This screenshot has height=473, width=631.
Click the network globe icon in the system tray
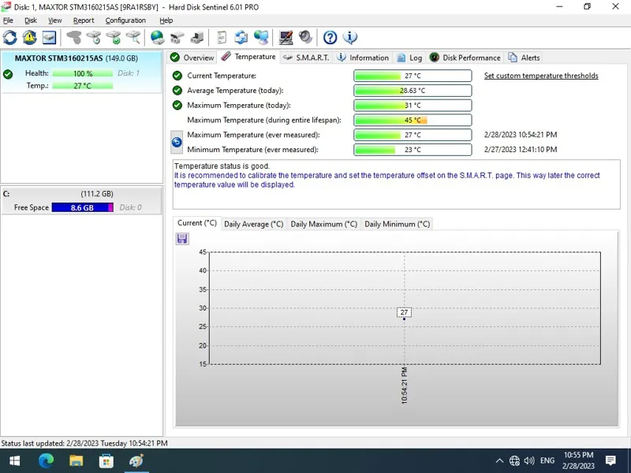click(514, 460)
